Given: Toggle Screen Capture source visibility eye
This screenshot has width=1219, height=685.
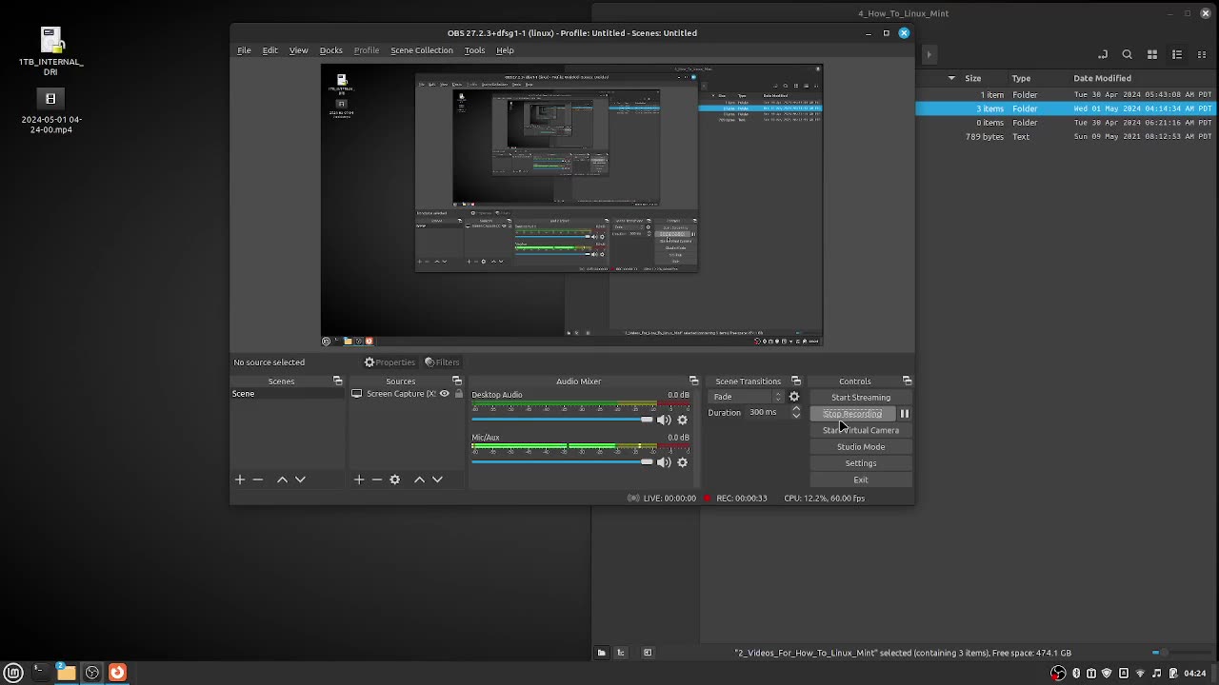Looking at the screenshot, I should [x=444, y=394].
